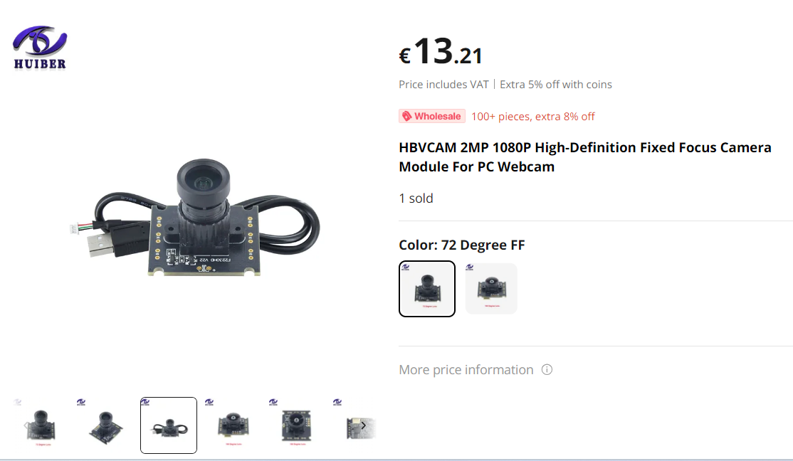Select the fifth thumbnail showing top-down board view
This screenshot has width=793, height=461.
(x=297, y=425)
